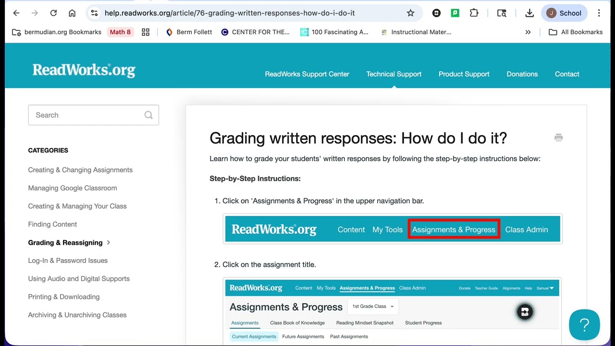615x346 pixels.
Task: Show more bookmarks with the double chevron
Action: pyautogui.click(x=528, y=32)
